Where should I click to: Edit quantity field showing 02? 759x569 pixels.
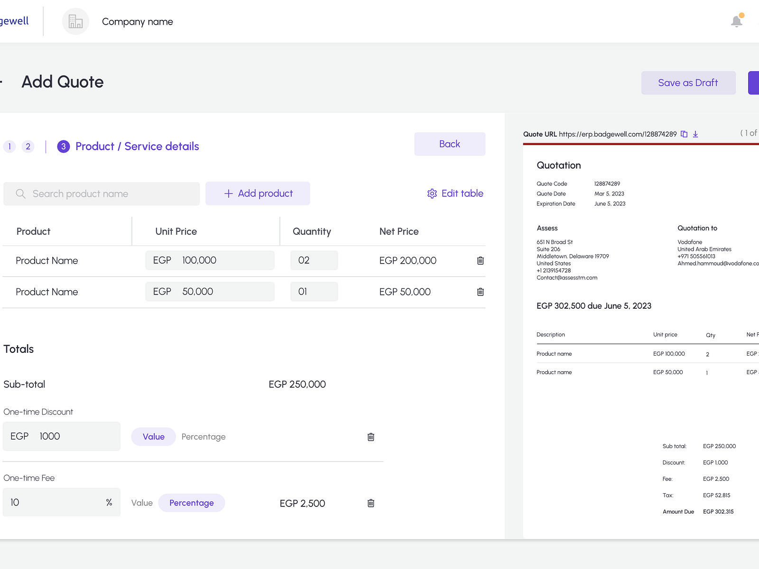coord(314,260)
